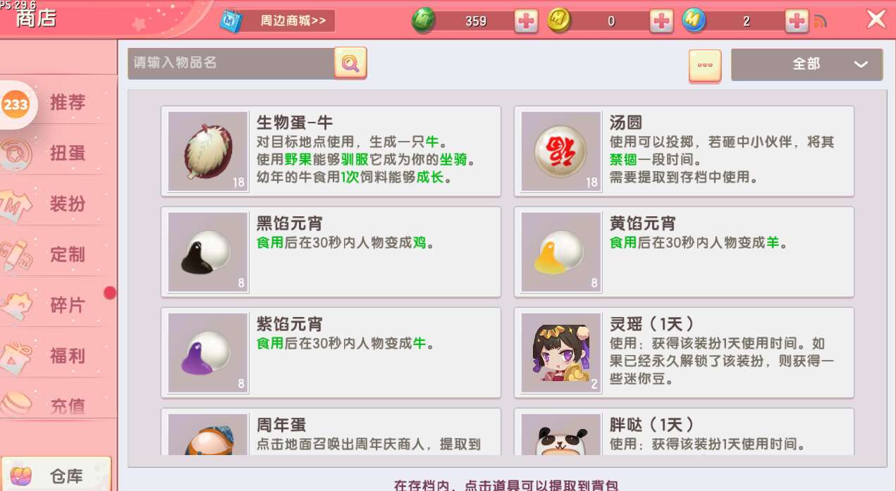Screen dimensions: 896x491
Task: Select the 汤圆 item thumbnail
Action: click(561, 151)
